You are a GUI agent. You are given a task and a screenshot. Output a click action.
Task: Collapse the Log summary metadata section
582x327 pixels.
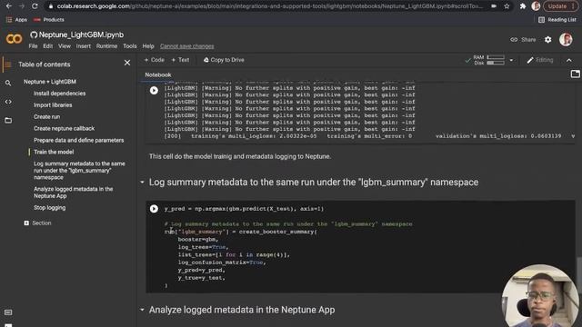[x=142, y=183]
